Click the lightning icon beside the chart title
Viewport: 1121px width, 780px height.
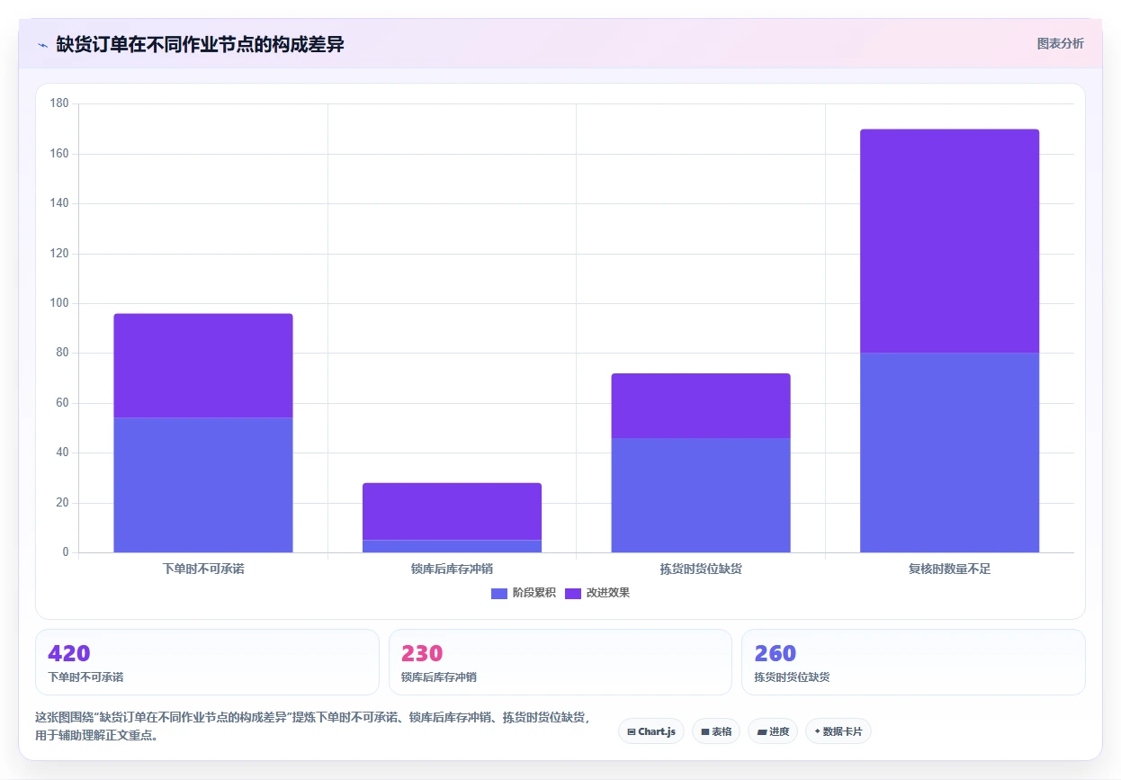[x=43, y=44]
